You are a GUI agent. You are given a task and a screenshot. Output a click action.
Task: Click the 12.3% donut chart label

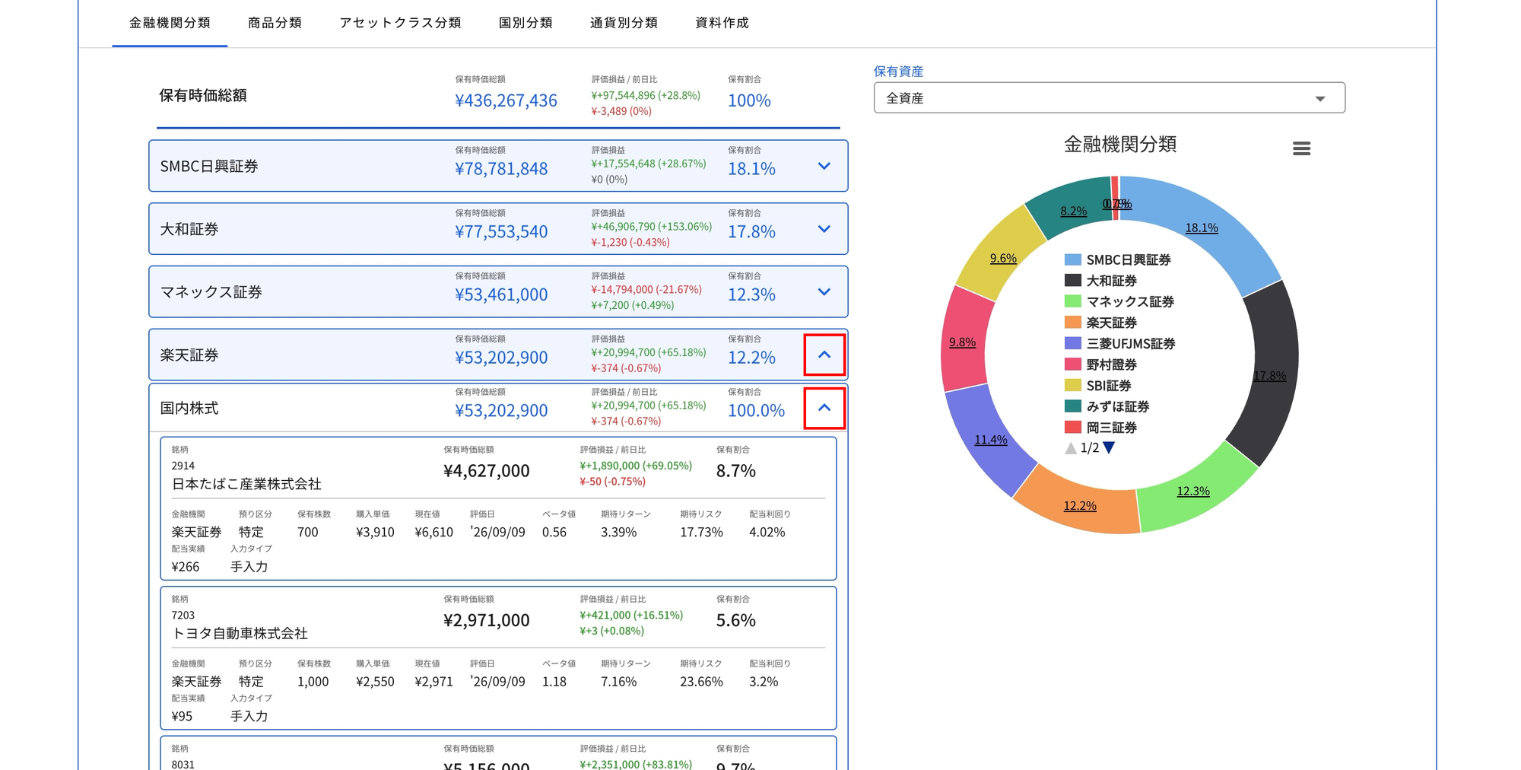(x=1193, y=492)
